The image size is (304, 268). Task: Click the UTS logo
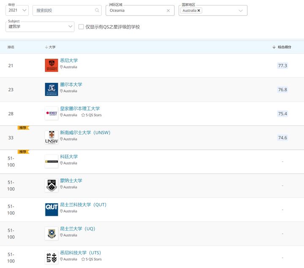tap(52, 257)
